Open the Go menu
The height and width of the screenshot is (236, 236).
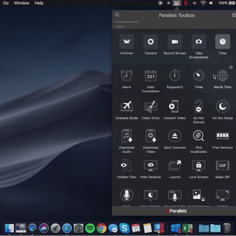click(x=6, y=3)
